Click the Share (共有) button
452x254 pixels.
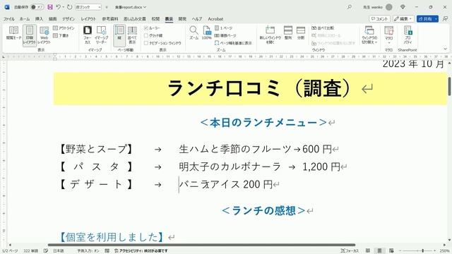pos(425,19)
